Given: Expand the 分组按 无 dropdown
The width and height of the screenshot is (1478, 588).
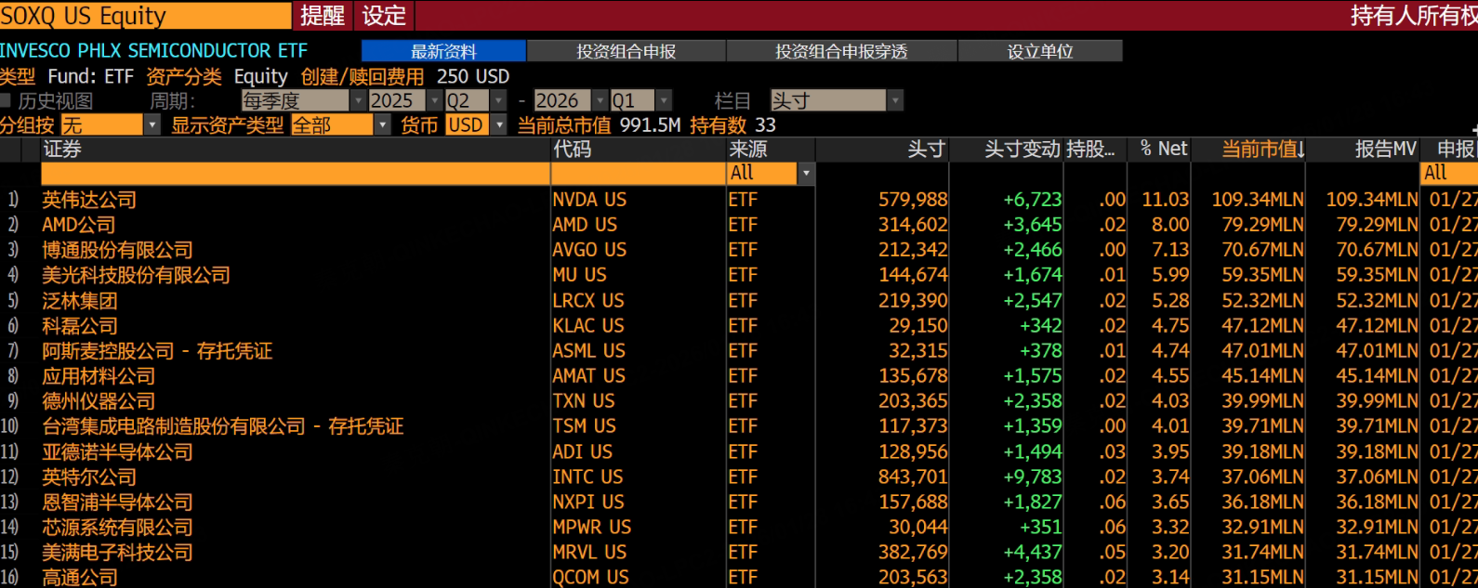Looking at the screenshot, I should pos(152,124).
